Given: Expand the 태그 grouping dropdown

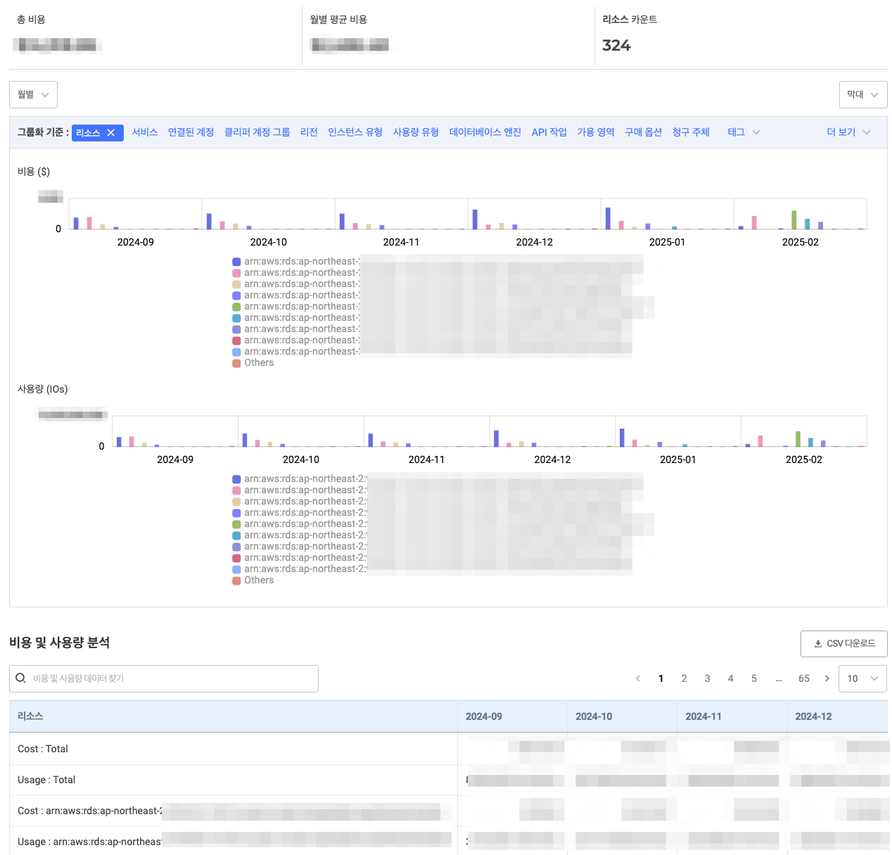Looking at the screenshot, I should click(744, 132).
